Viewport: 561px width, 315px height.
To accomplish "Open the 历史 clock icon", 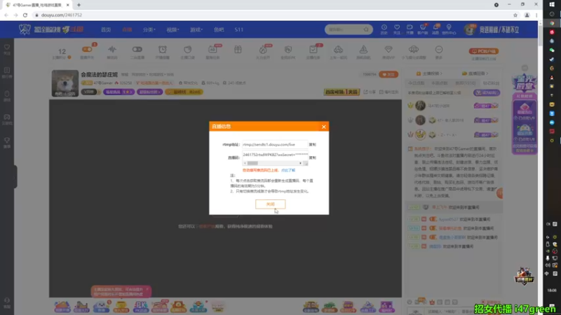I will click(384, 29).
